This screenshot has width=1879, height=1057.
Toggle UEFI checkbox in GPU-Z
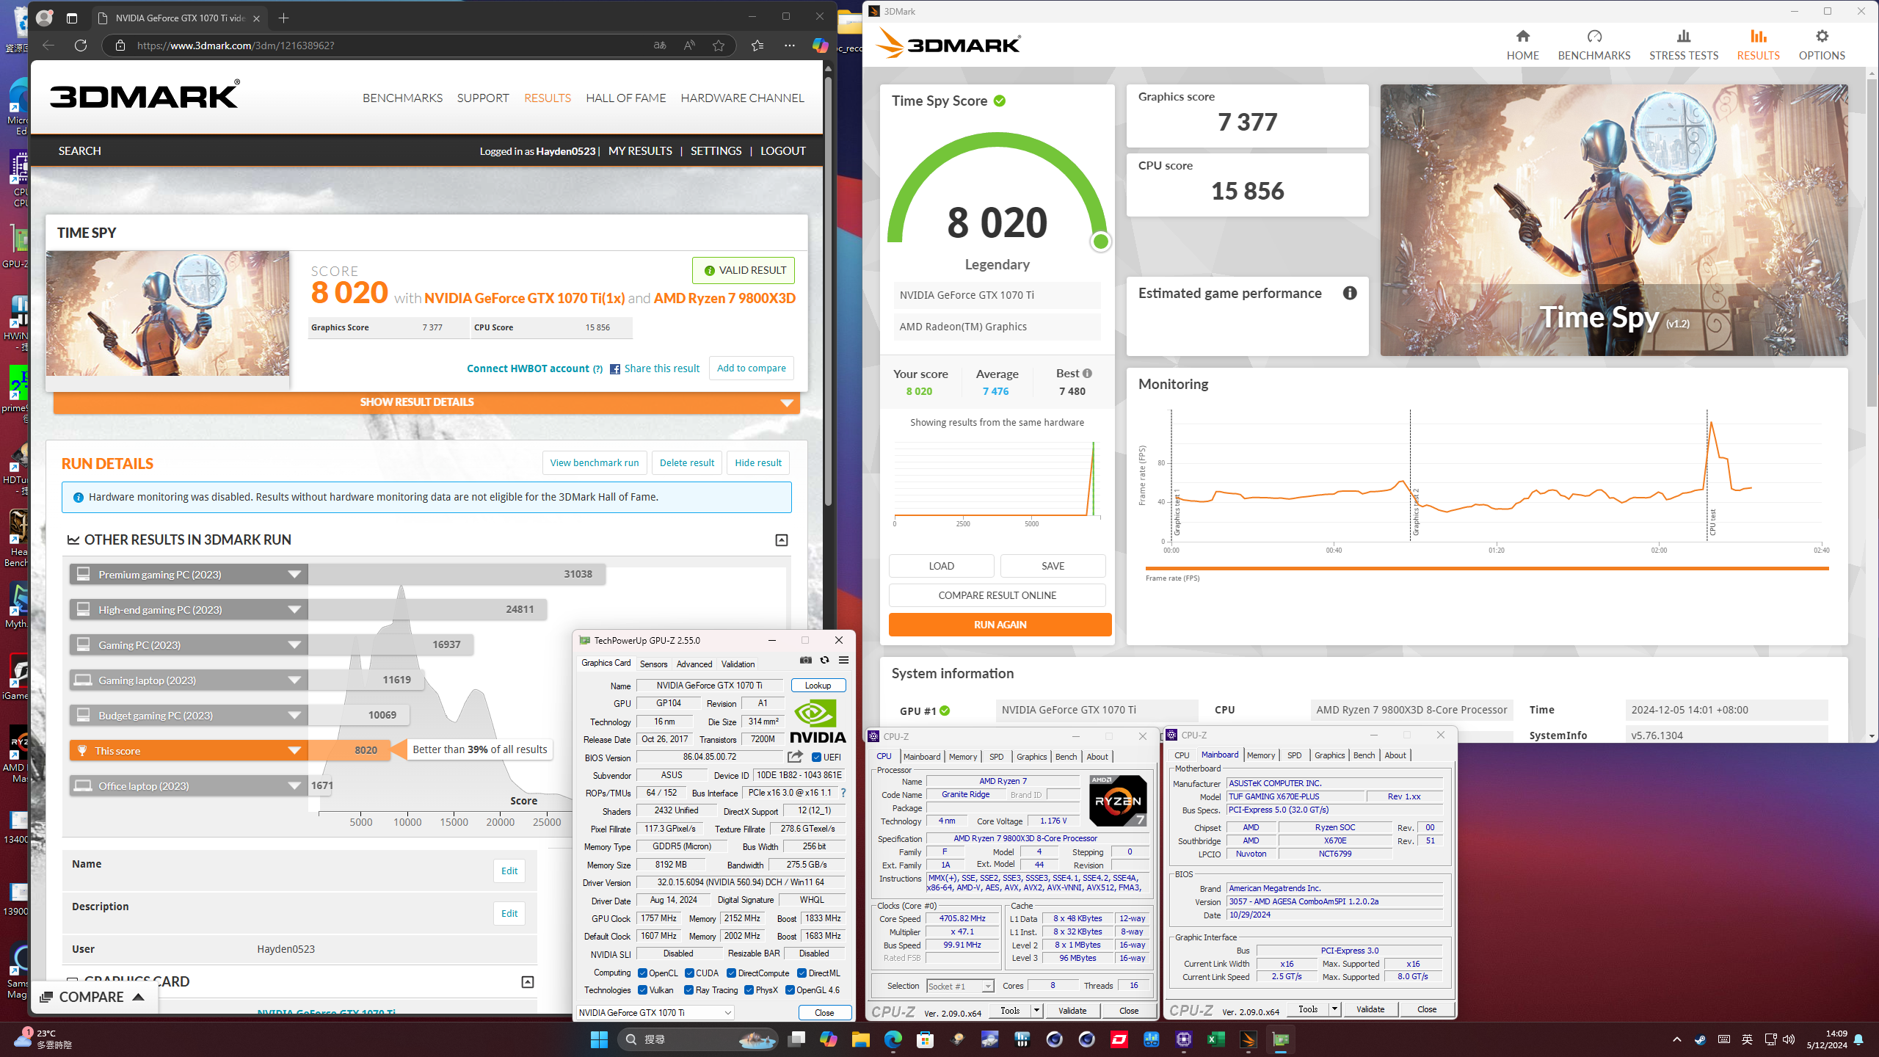[x=816, y=758]
